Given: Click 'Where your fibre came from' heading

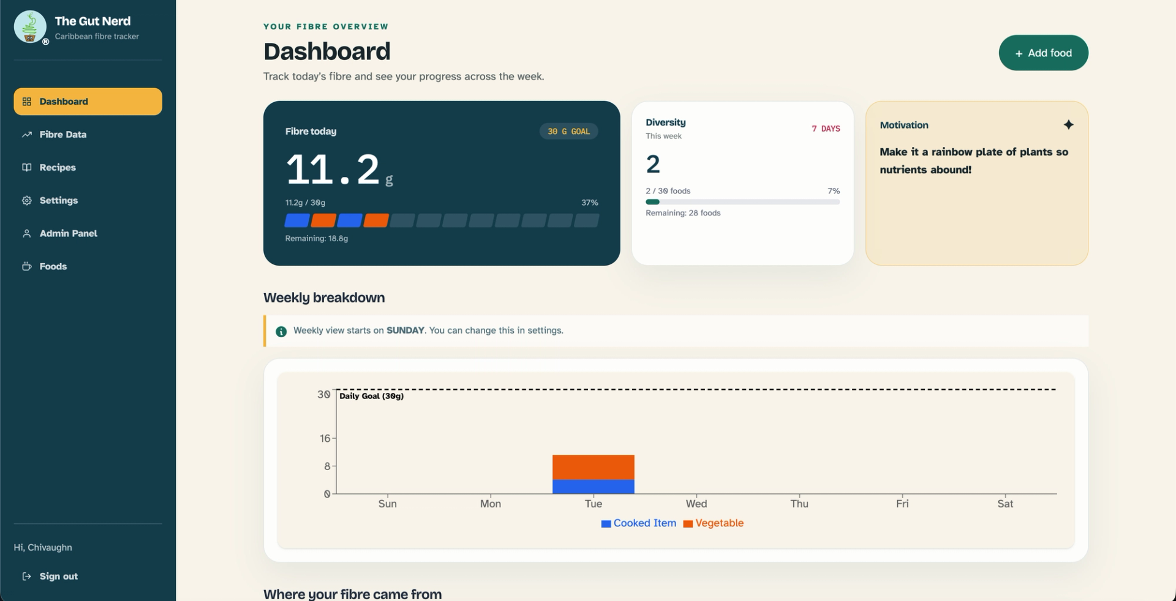Looking at the screenshot, I should pos(352,594).
